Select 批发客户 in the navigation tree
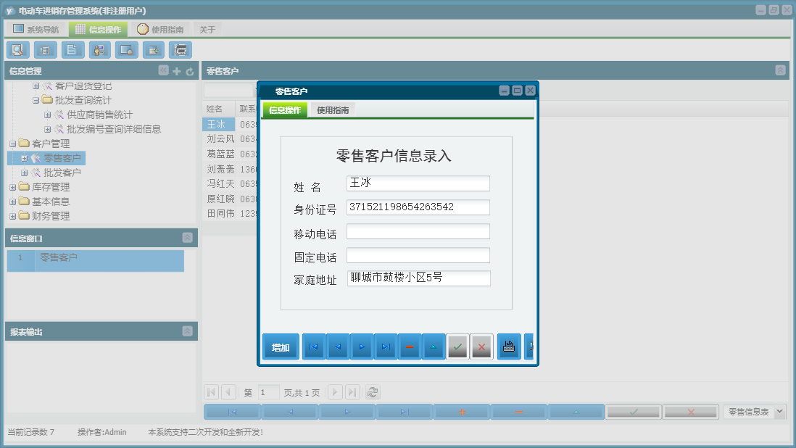 pos(65,173)
